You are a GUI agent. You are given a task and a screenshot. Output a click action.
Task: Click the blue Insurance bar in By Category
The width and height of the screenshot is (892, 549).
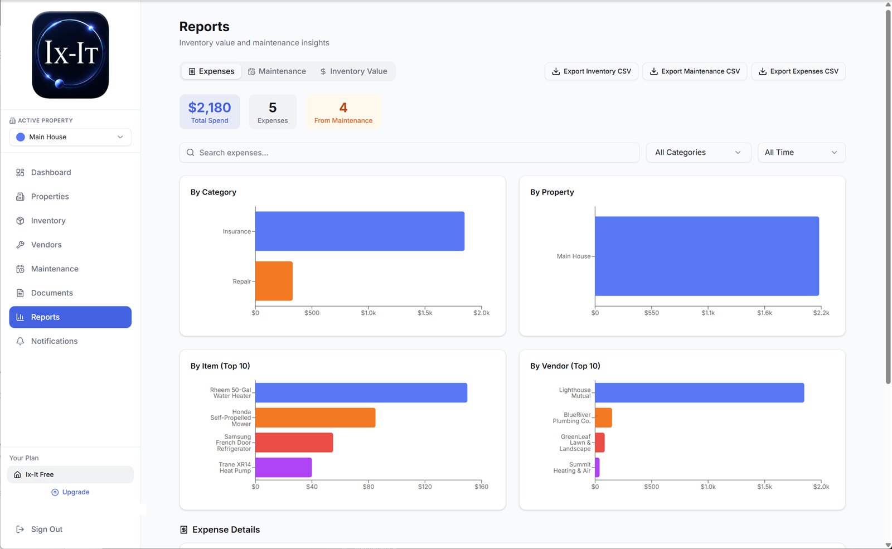tap(360, 231)
